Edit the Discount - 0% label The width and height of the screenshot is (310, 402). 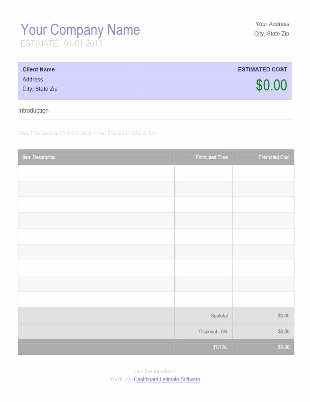click(213, 332)
